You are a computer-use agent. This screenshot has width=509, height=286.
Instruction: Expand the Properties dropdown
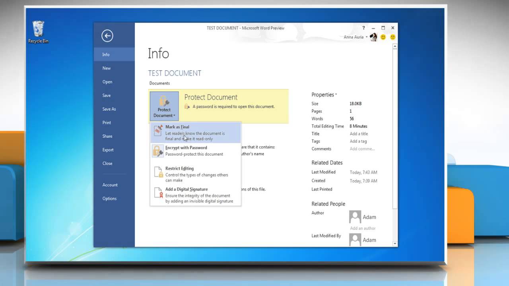point(324,95)
